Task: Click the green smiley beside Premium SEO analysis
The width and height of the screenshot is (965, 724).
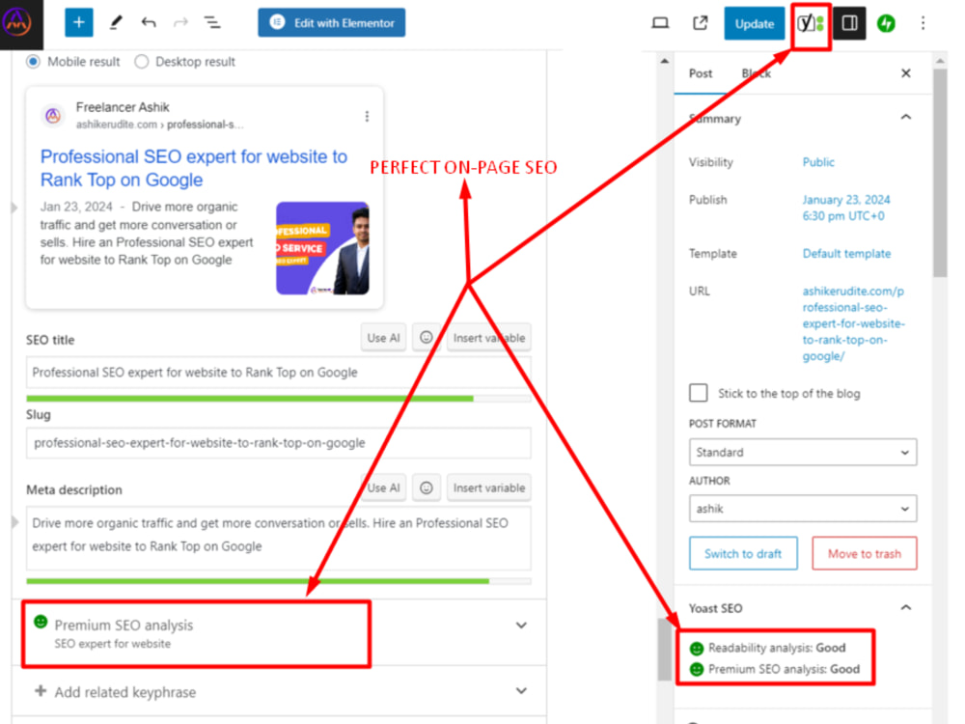Action: [x=41, y=622]
